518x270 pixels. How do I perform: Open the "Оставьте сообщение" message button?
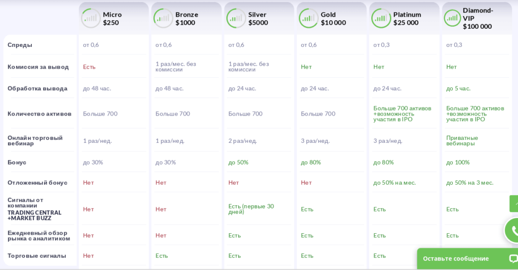pos(456,258)
